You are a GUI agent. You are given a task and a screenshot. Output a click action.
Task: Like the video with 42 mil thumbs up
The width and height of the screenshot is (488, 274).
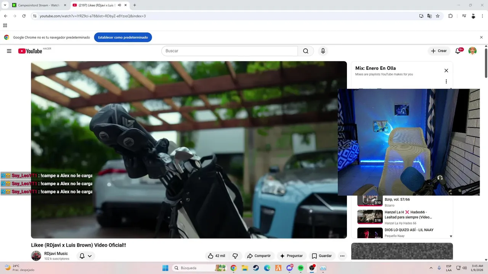point(216,256)
